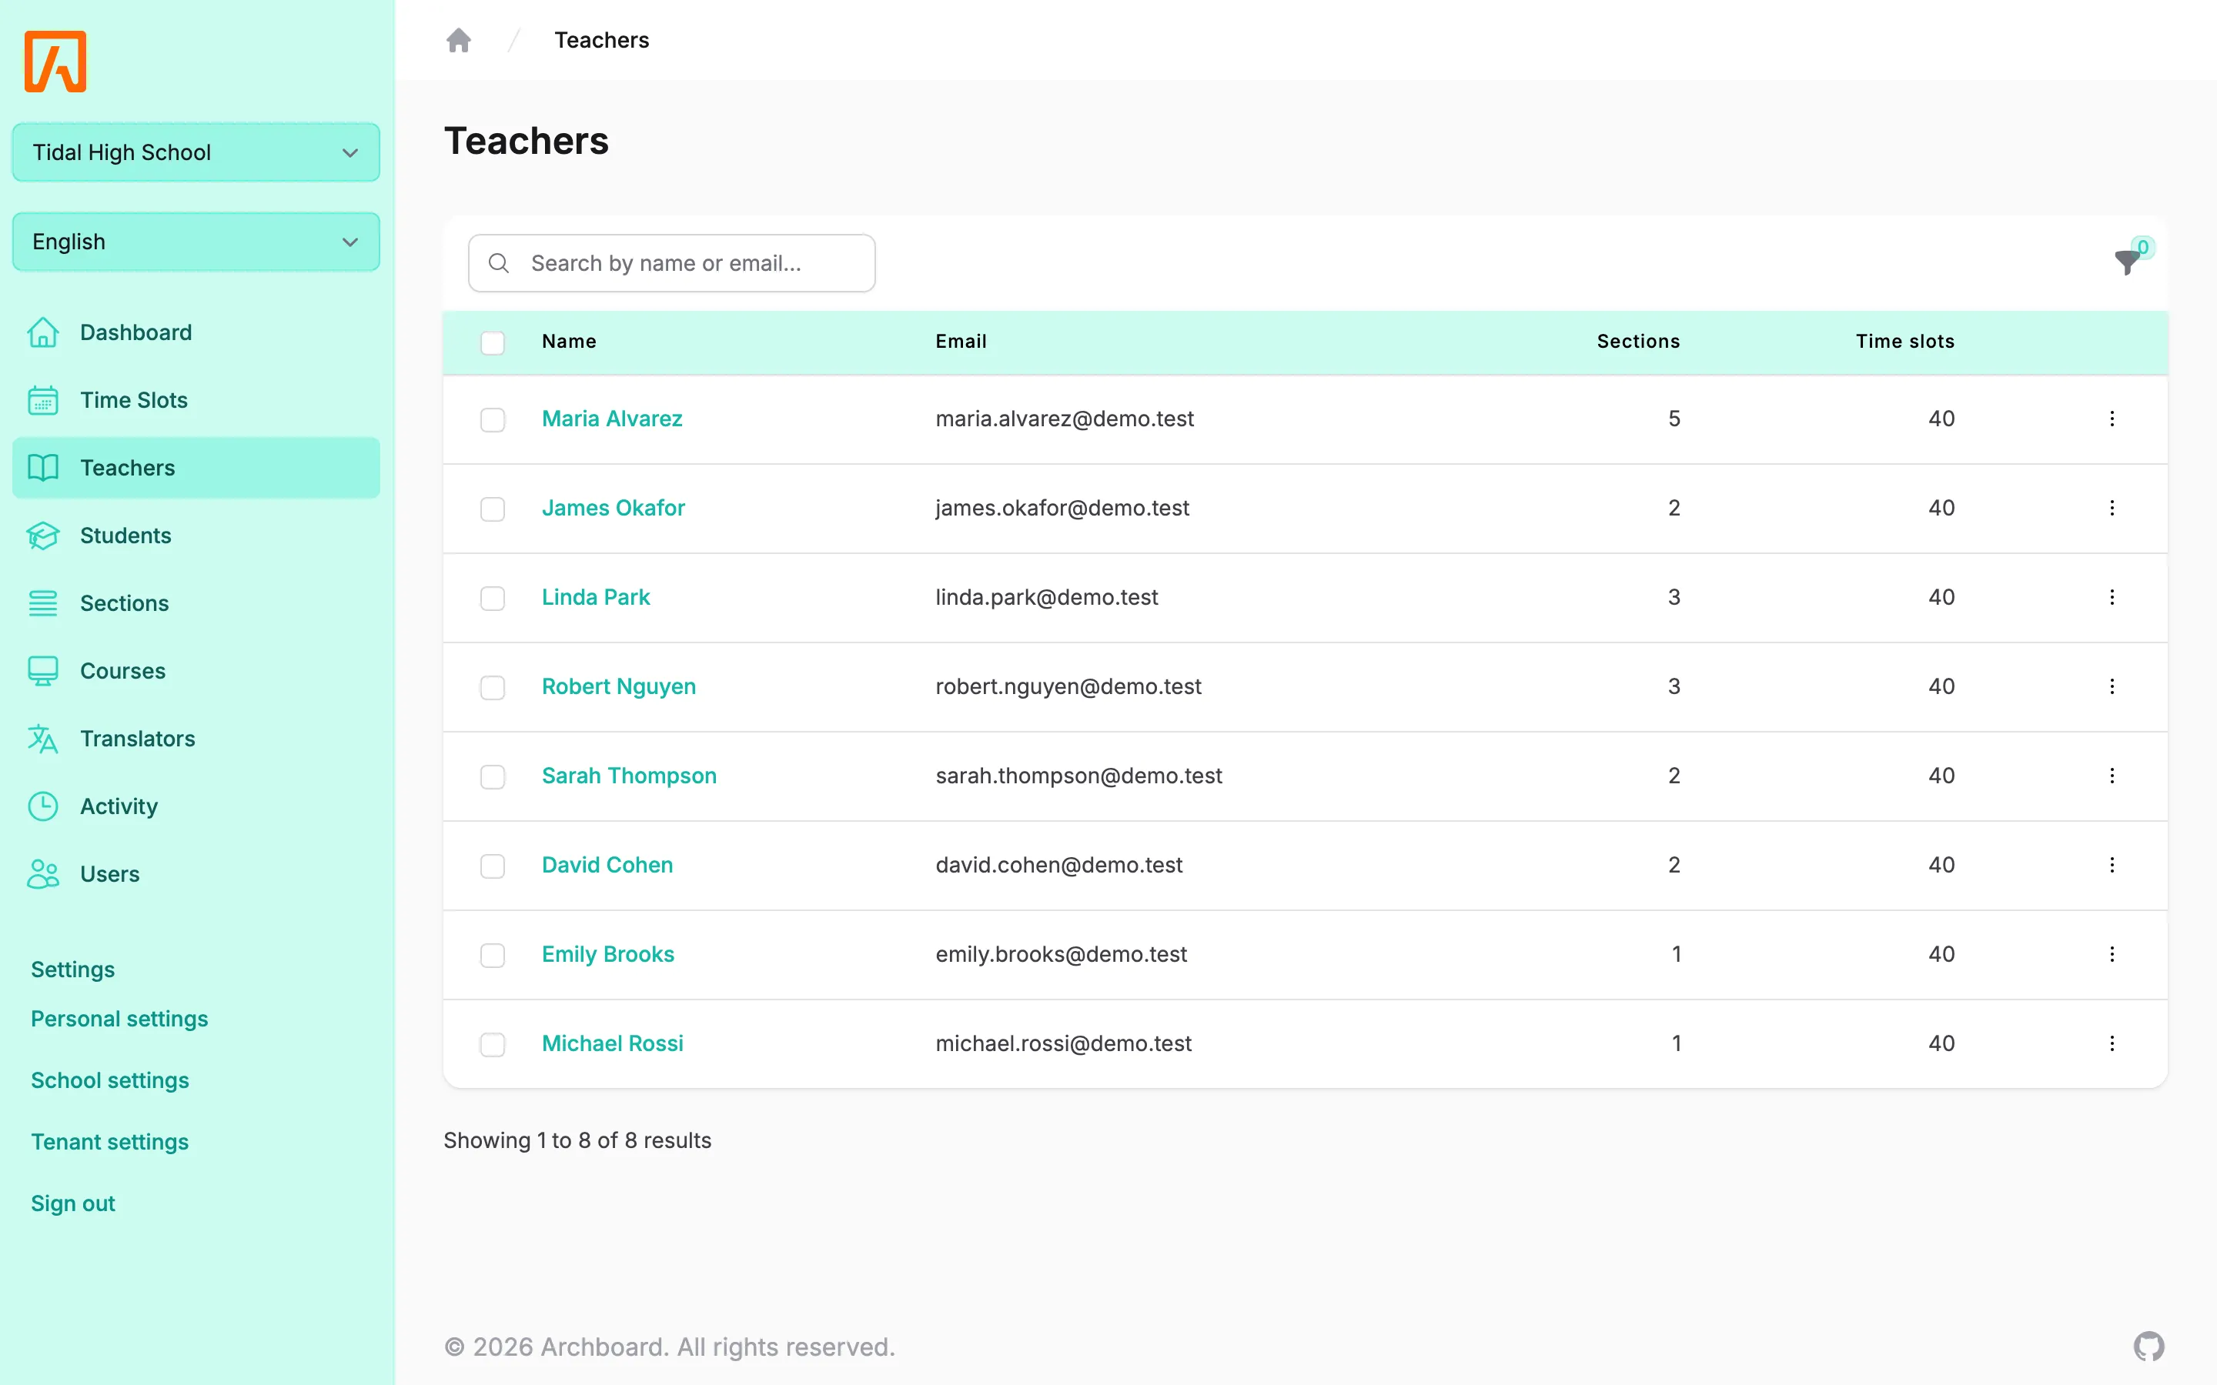
Task: Open the GitHub icon in footer
Action: (2148, 1347)
